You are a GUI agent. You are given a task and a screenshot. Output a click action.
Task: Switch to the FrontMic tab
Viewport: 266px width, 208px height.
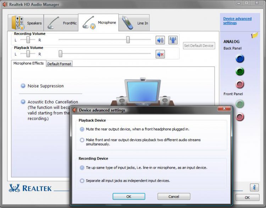pos(61,23)
